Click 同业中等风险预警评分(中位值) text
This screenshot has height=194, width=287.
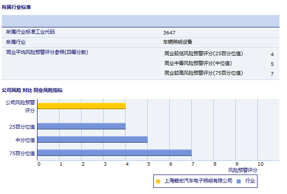(198, 63)
